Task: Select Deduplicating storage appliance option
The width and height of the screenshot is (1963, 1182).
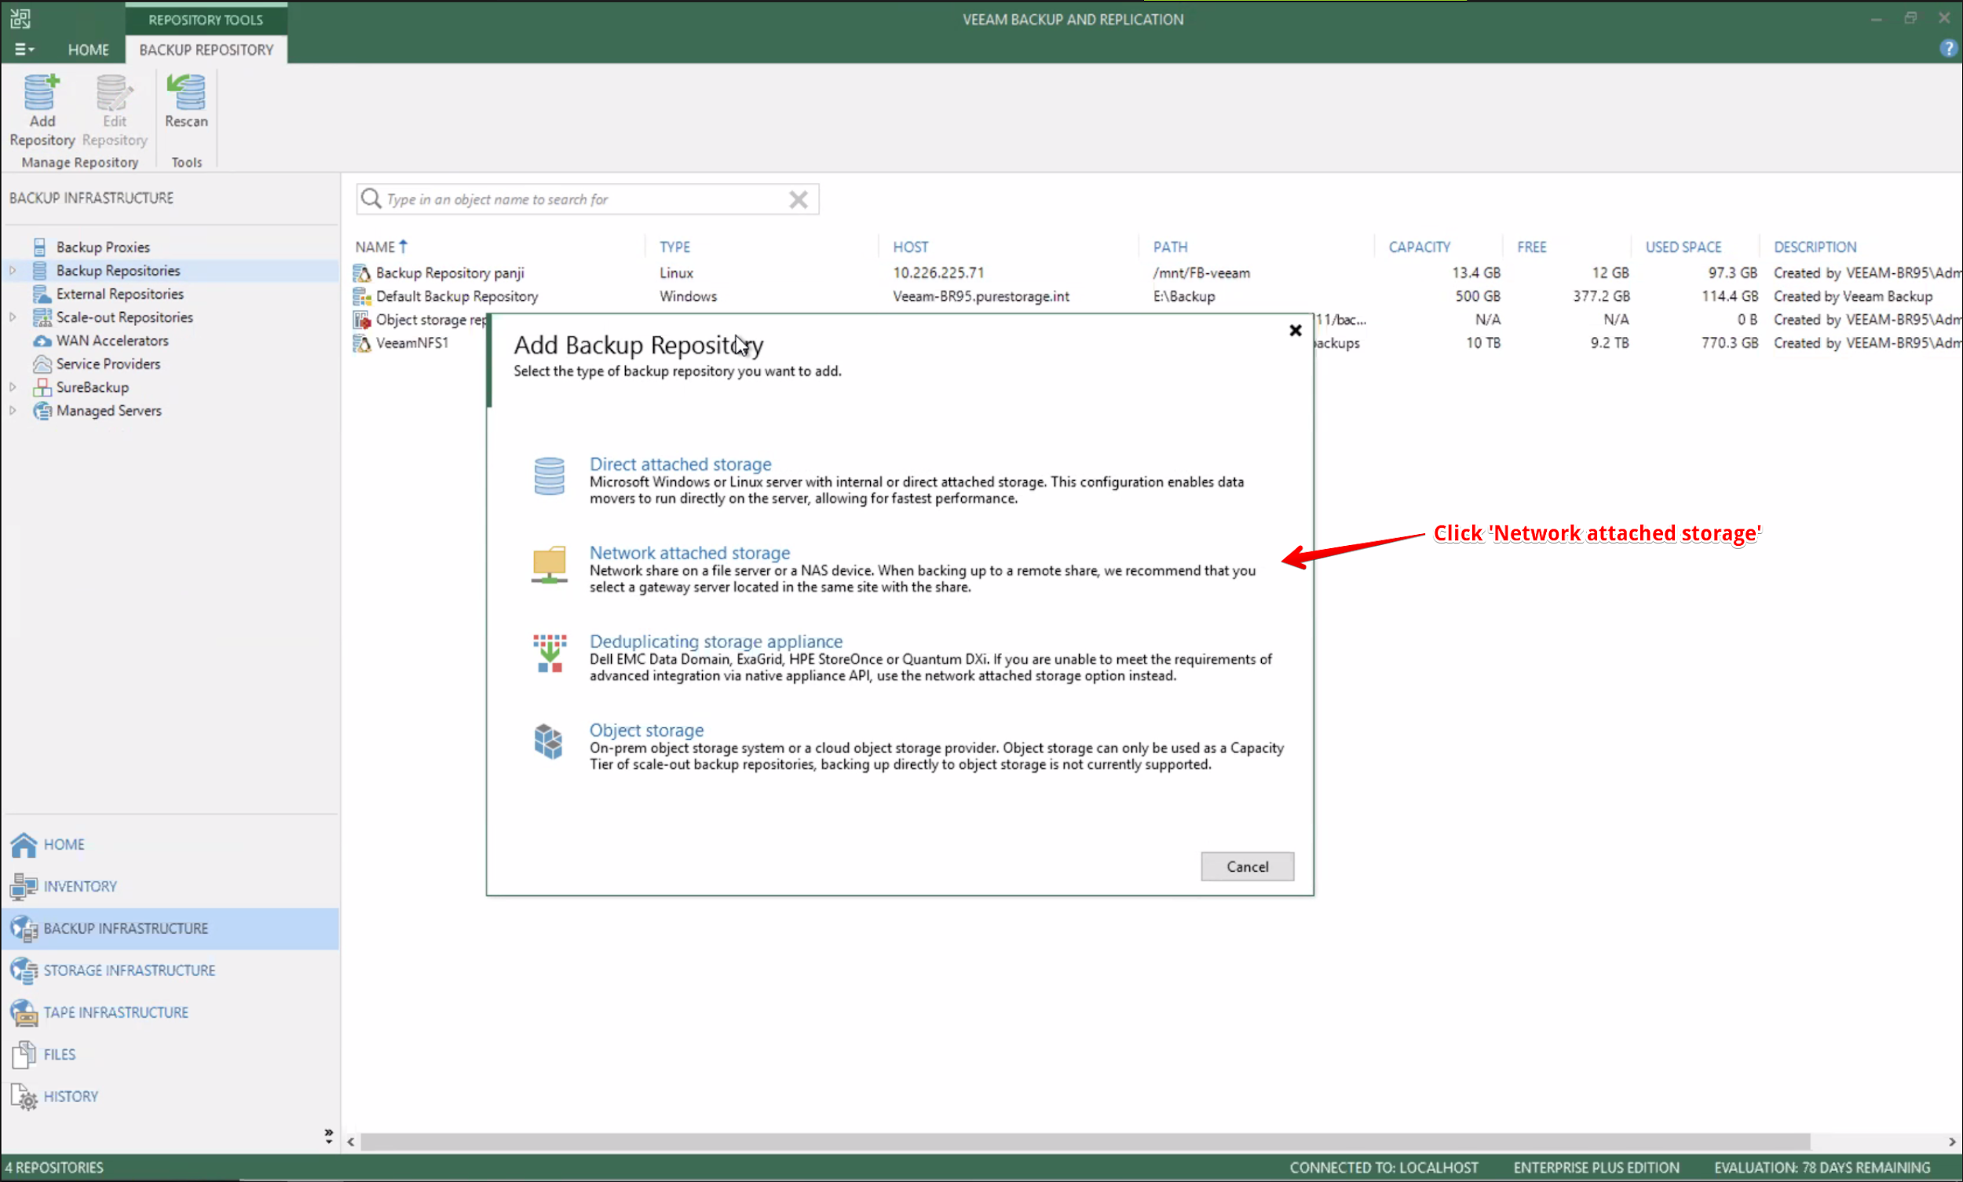Action: (715, 641)
